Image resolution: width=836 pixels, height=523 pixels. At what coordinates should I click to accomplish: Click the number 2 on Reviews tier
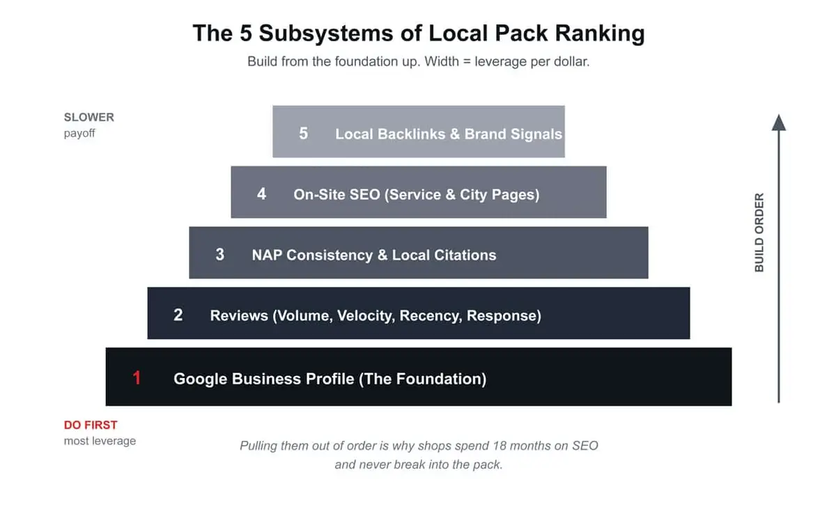point(178,315)
